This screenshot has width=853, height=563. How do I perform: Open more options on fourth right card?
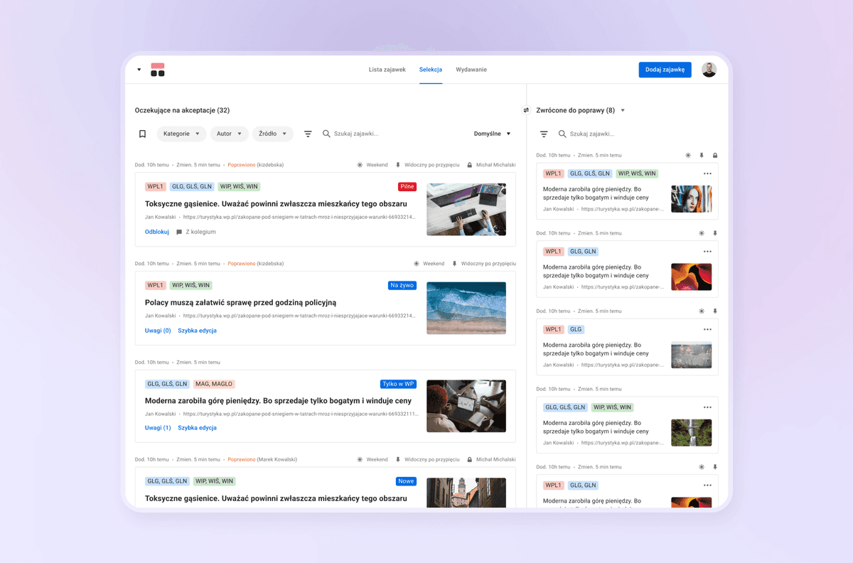point(707,407)
